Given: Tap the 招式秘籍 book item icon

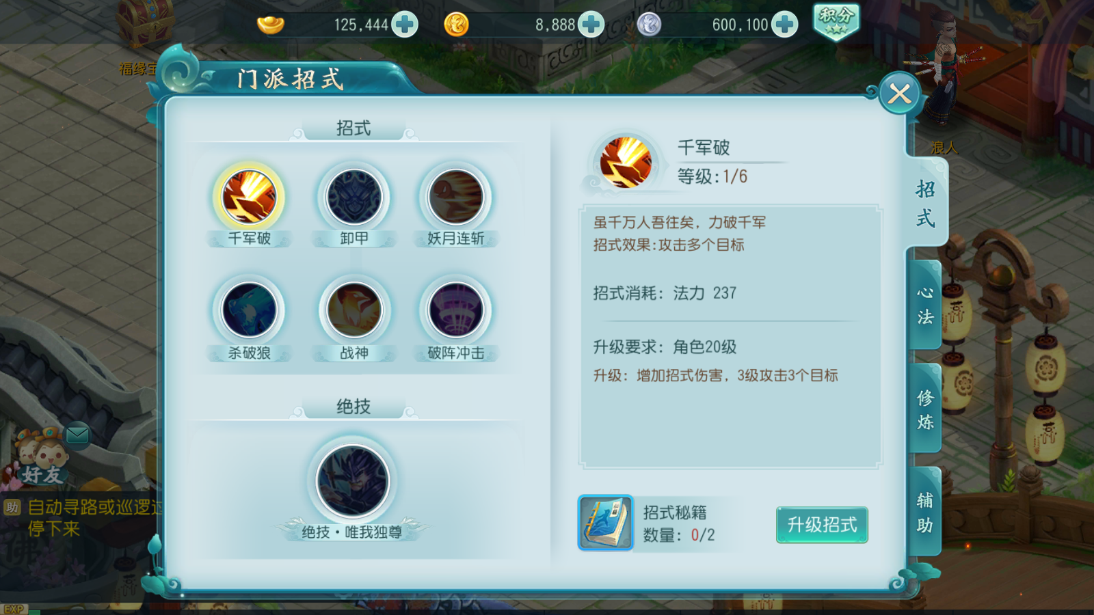Looking at the screenshot, I should 606,523.
